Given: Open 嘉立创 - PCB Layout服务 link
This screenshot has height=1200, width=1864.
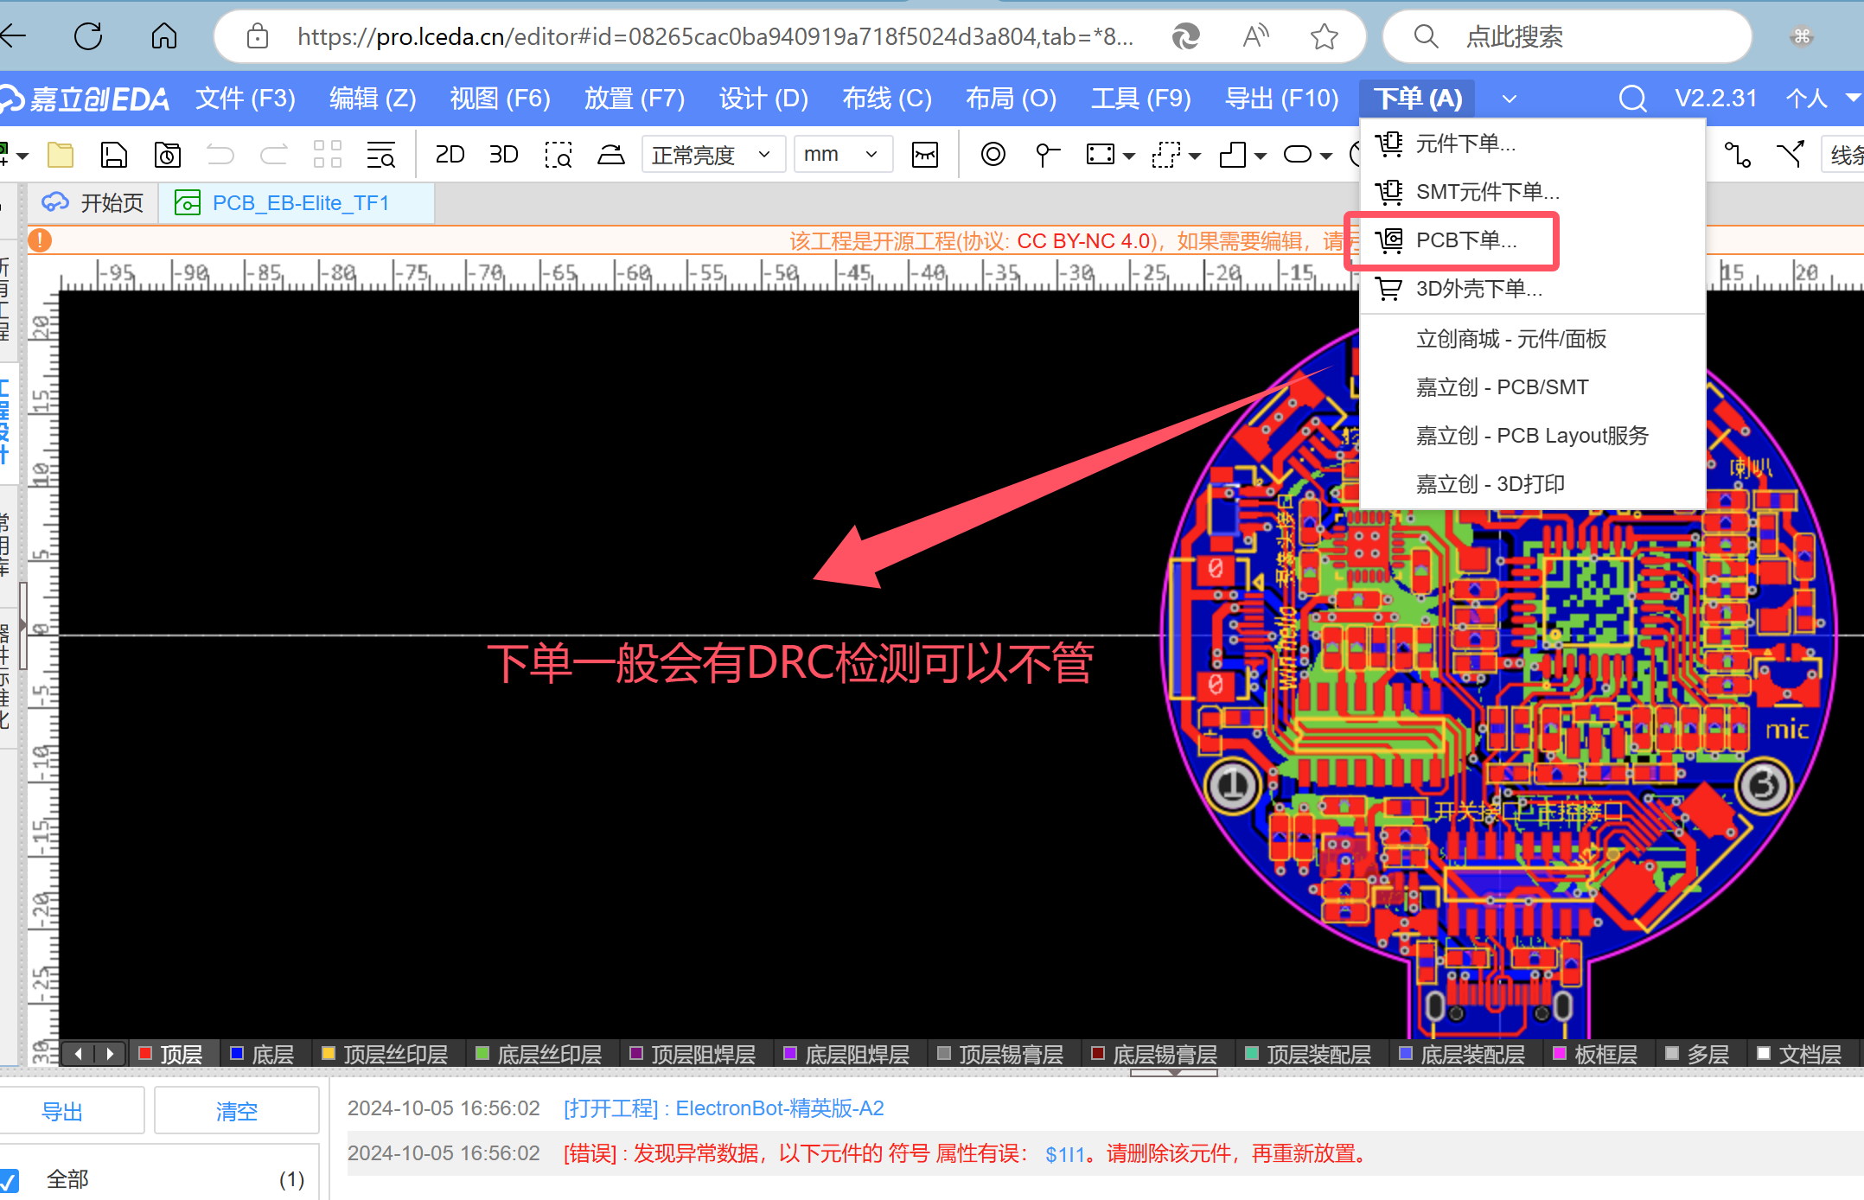Looking at the screenshot, I should (1532, 436).
